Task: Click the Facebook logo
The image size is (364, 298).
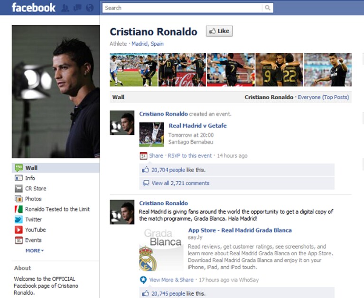Action: pyautogui.click(x=33, y=8)
